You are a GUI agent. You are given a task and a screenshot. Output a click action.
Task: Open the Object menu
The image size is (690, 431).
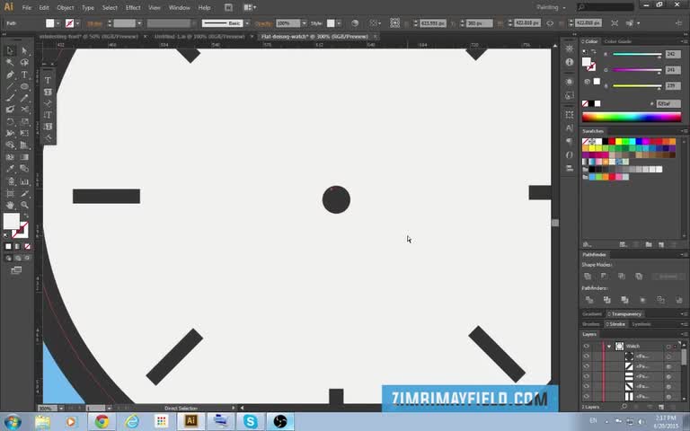pyautogui.click(x=65, y=7)
